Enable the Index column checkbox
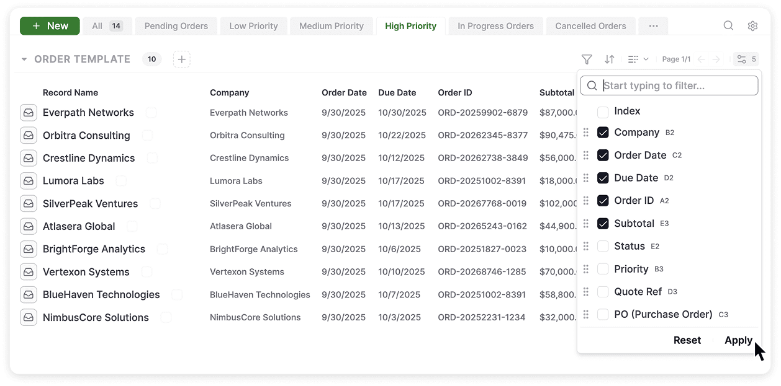The image size is (781, 386). pos(603,112)
